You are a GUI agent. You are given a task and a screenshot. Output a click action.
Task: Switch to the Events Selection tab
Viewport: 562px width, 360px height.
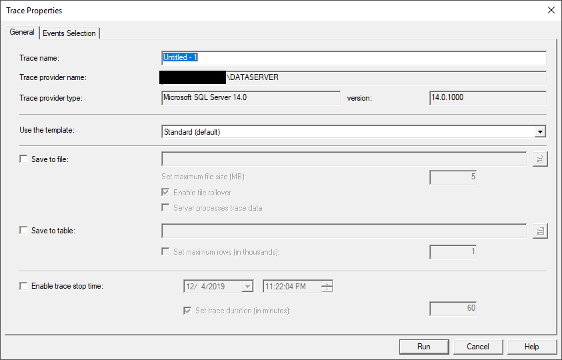tap(69, 33)
